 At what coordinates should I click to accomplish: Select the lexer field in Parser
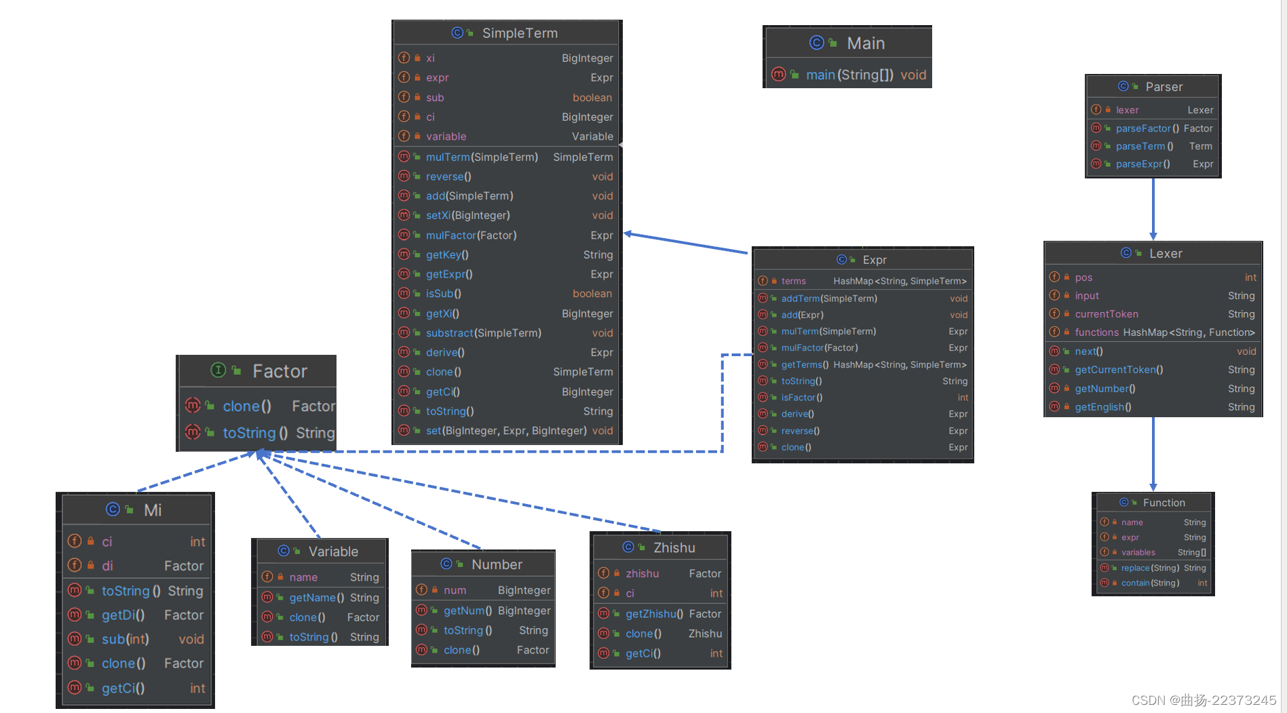tap(1153, 109)
